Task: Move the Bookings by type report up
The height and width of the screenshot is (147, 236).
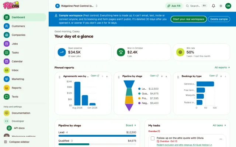Action: [x=221, y=76]
